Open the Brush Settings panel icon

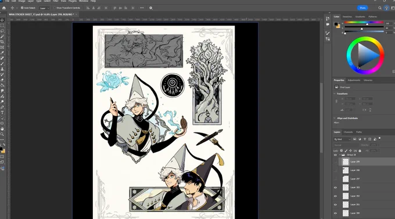click(328, 33)
